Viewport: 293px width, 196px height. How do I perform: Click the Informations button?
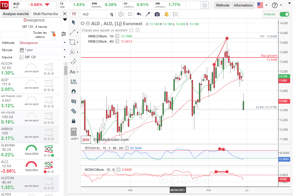[x=243, y=5]
